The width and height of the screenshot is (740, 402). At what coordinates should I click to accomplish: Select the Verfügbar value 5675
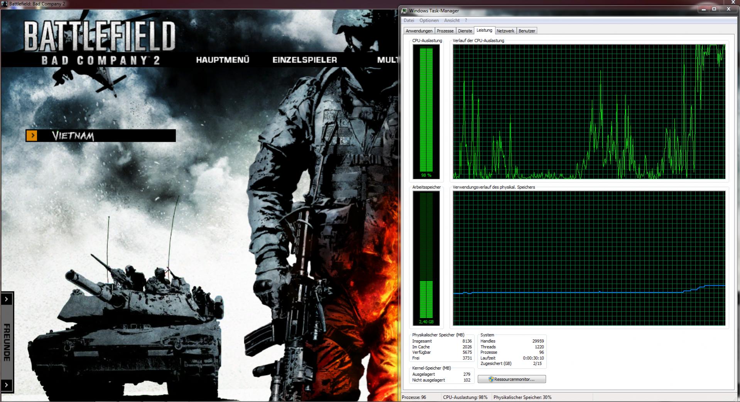click(x=467, y=352)
